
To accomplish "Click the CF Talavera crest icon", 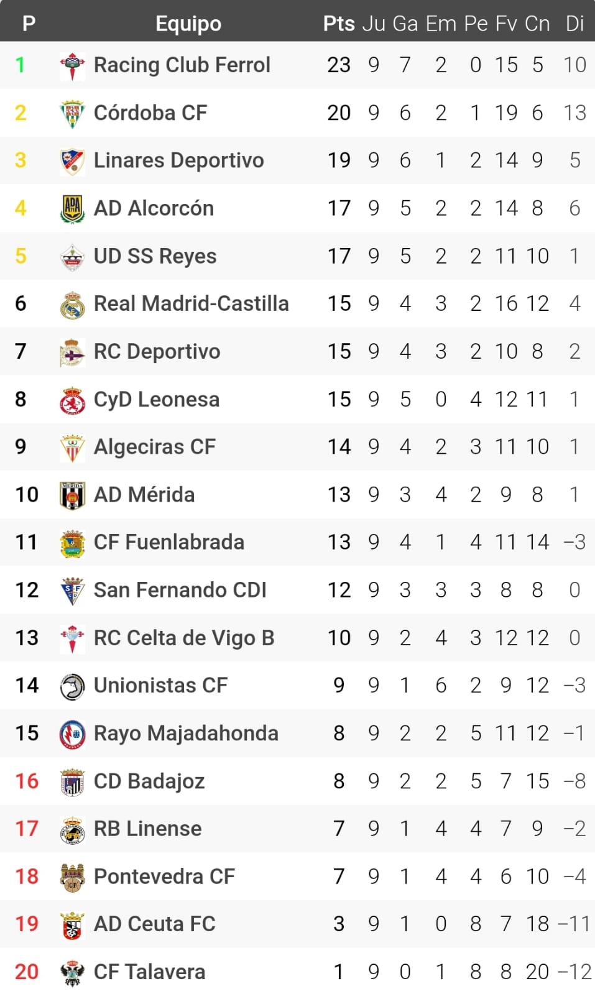I will [72, 972].
